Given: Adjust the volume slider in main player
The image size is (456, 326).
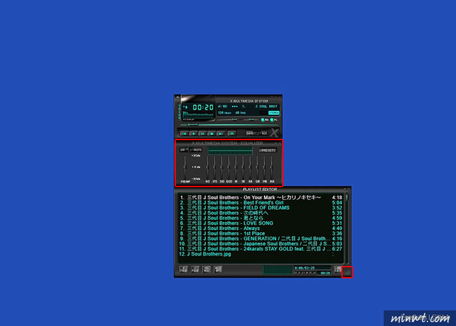Looking at the screenshot, I should [227, 119].
